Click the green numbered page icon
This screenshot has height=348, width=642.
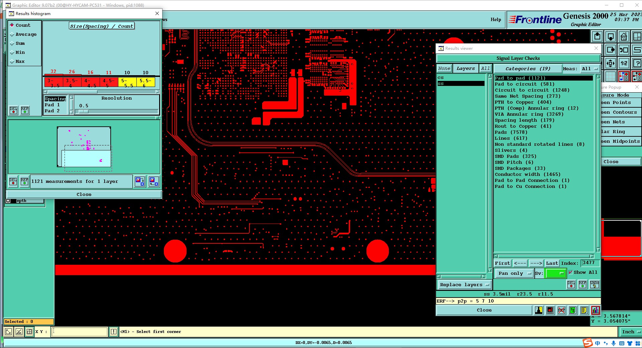[573, 310]
